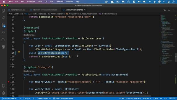Click API.Controllers.AccountController class breadcrumb

[81, 14]
